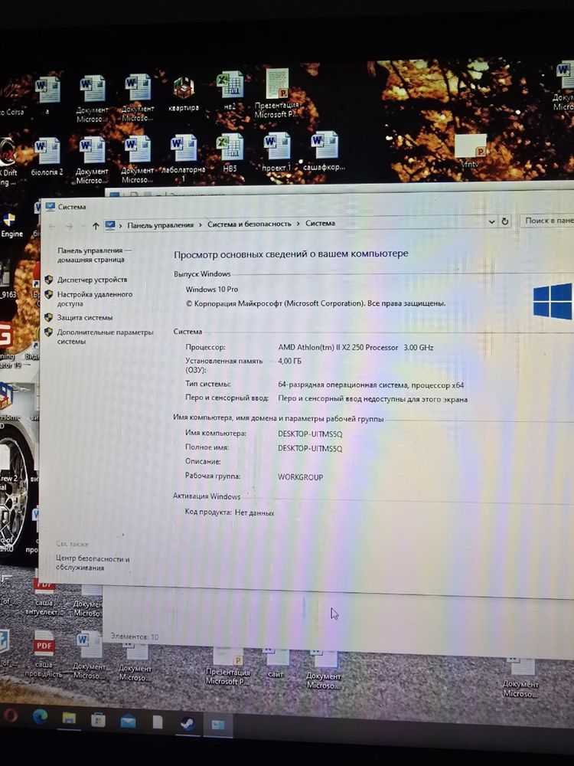
Task: Expand the chevron before 'Панель управления' breadcrumb
Action: click(x=121, y=225)
